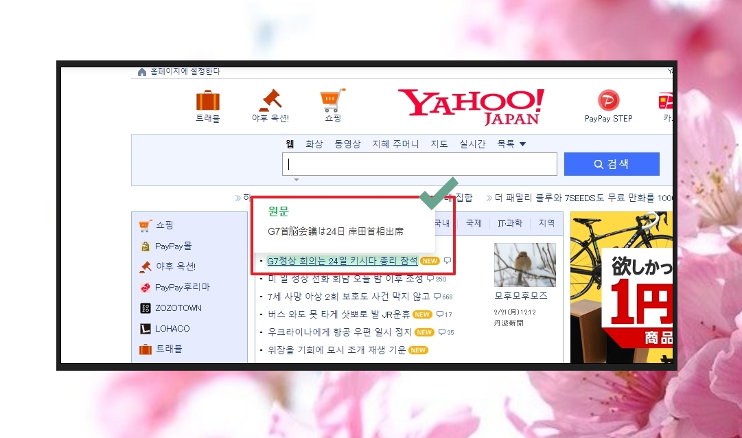Click inside the search input field

click(419, 164)
